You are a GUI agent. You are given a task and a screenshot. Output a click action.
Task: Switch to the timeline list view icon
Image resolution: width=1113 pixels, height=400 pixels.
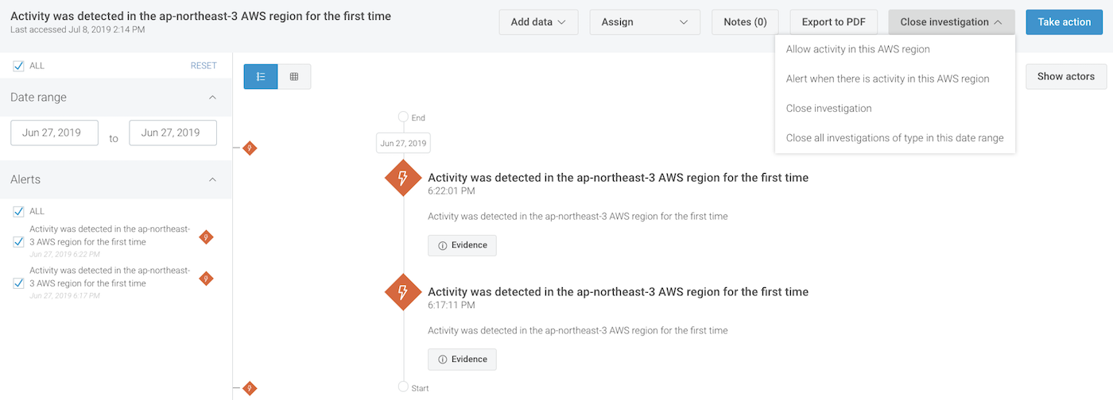[x=261, y=76]
